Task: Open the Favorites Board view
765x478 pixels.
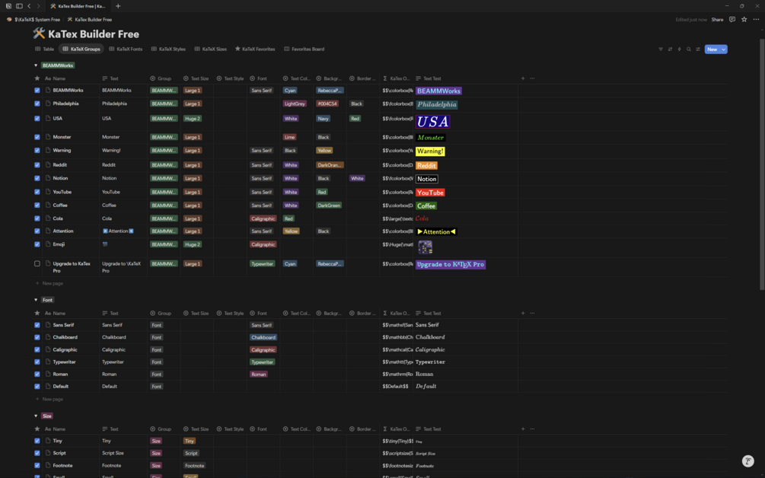Action: coord(304,49)
